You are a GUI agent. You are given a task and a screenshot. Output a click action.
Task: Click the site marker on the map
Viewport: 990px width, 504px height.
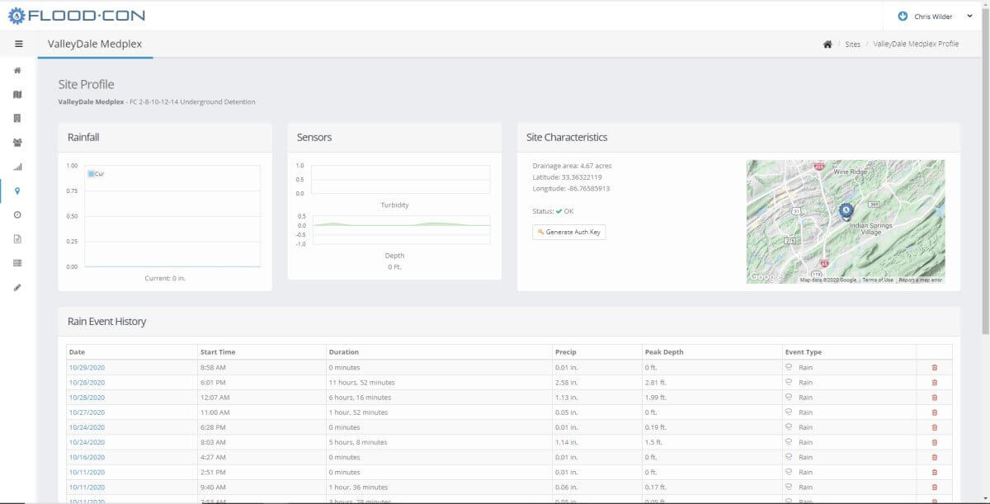tap(846, 211)
